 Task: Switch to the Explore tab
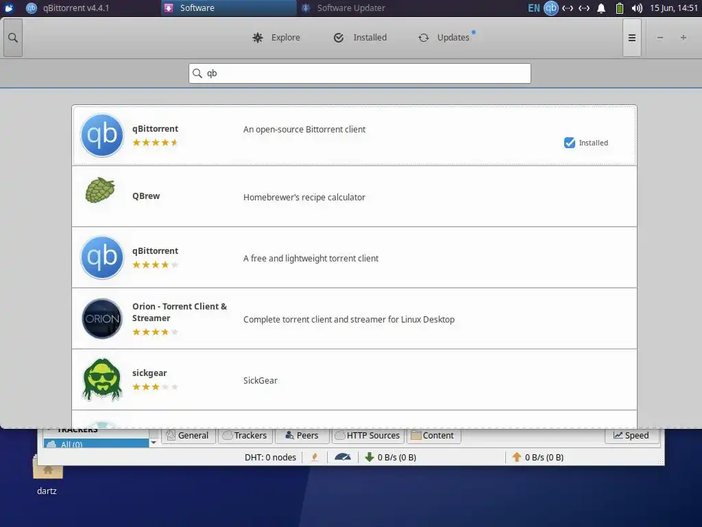276,38
